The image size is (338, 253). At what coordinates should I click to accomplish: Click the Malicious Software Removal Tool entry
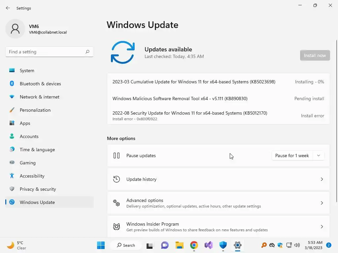219,98
